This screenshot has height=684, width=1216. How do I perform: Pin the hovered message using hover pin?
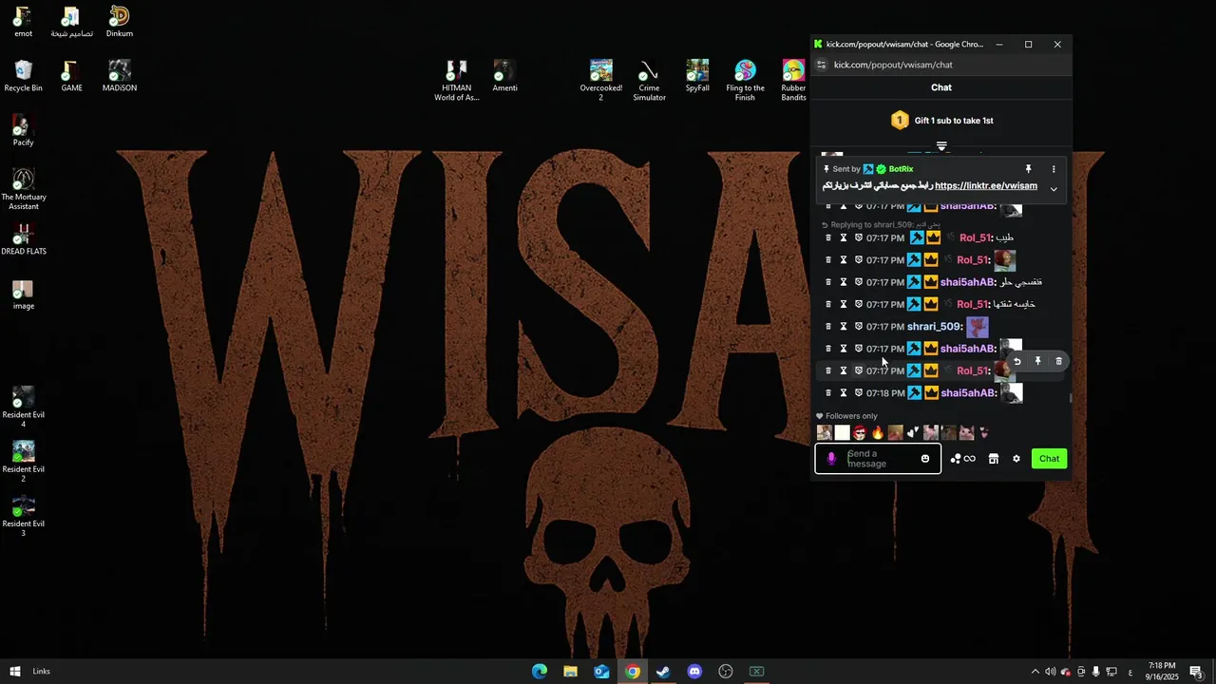click(x=1038, y=361)
